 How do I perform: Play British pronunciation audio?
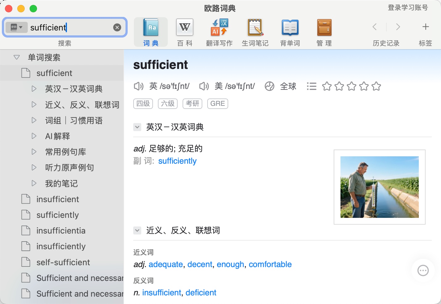(x=138, y=86)
